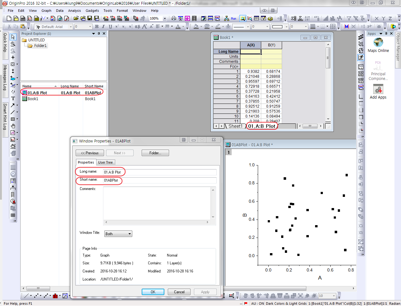Open the Analysis menu

pos(74,11)
